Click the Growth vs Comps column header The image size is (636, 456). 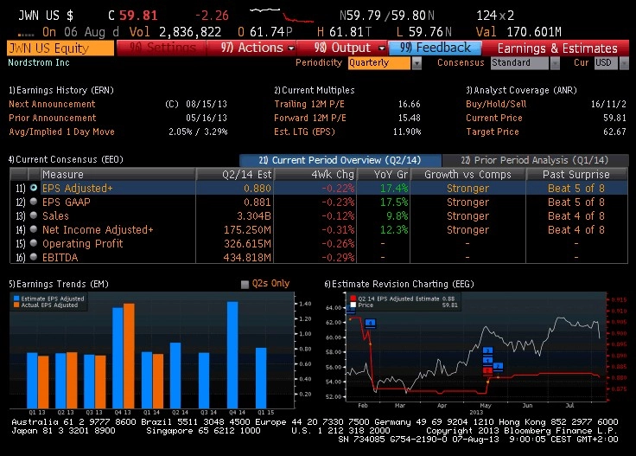tap(467, 174)
